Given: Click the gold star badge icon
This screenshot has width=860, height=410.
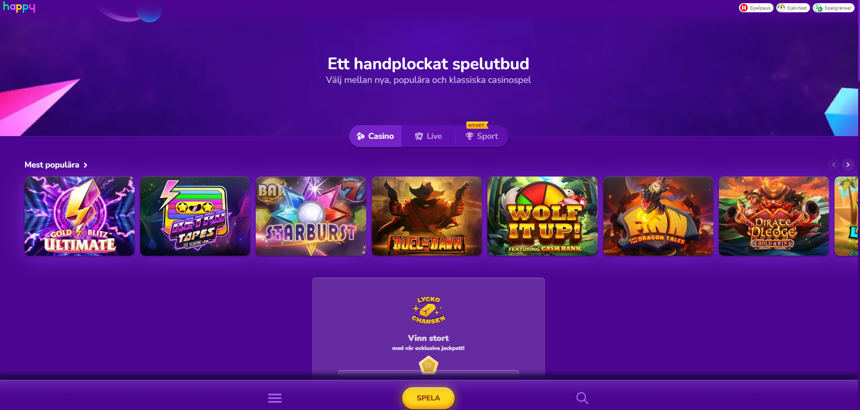Looking at the screenshot, I should [x=428, y=365].
